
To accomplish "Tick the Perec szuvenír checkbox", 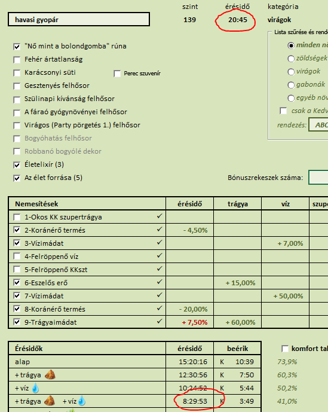I will coord(117,74).
